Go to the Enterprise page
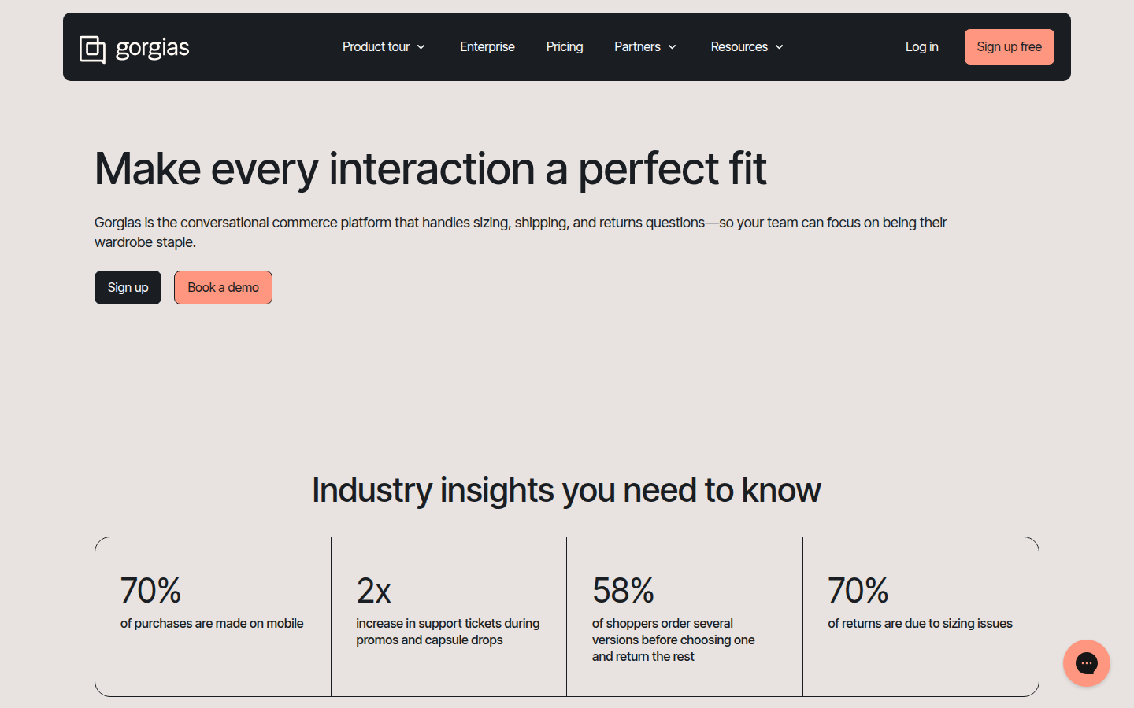Screen dimensions: 1134x708 pos(487,47)
